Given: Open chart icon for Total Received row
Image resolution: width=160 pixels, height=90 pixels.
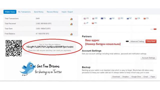Looking at the screenshot, I should point(71,24).
